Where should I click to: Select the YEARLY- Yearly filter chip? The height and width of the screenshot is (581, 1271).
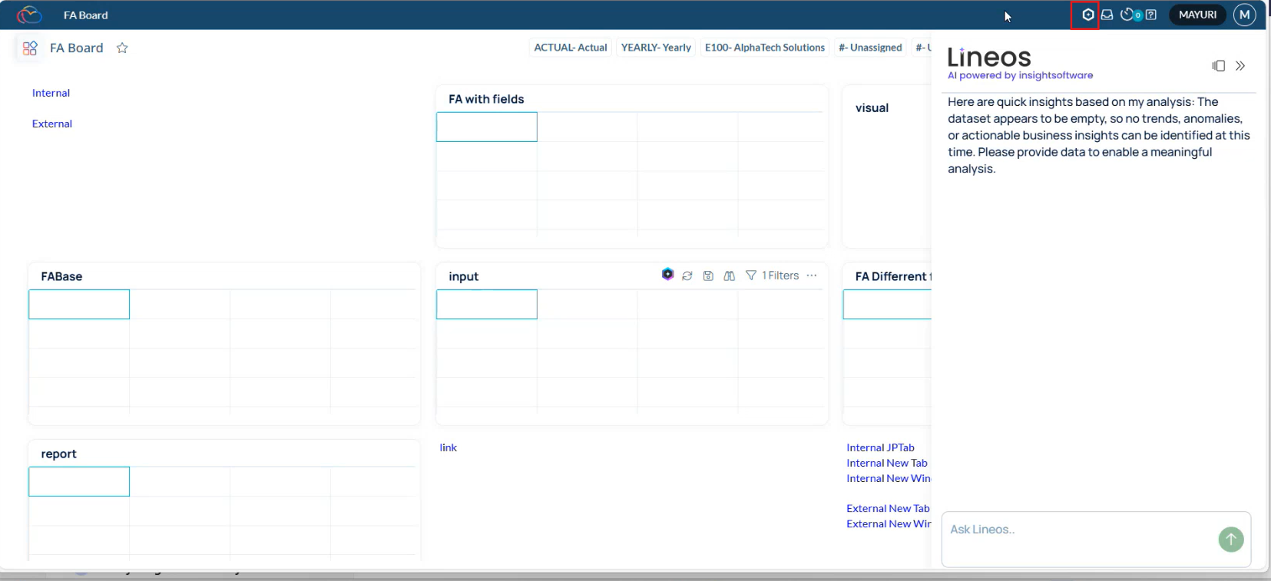click(656, 48)
